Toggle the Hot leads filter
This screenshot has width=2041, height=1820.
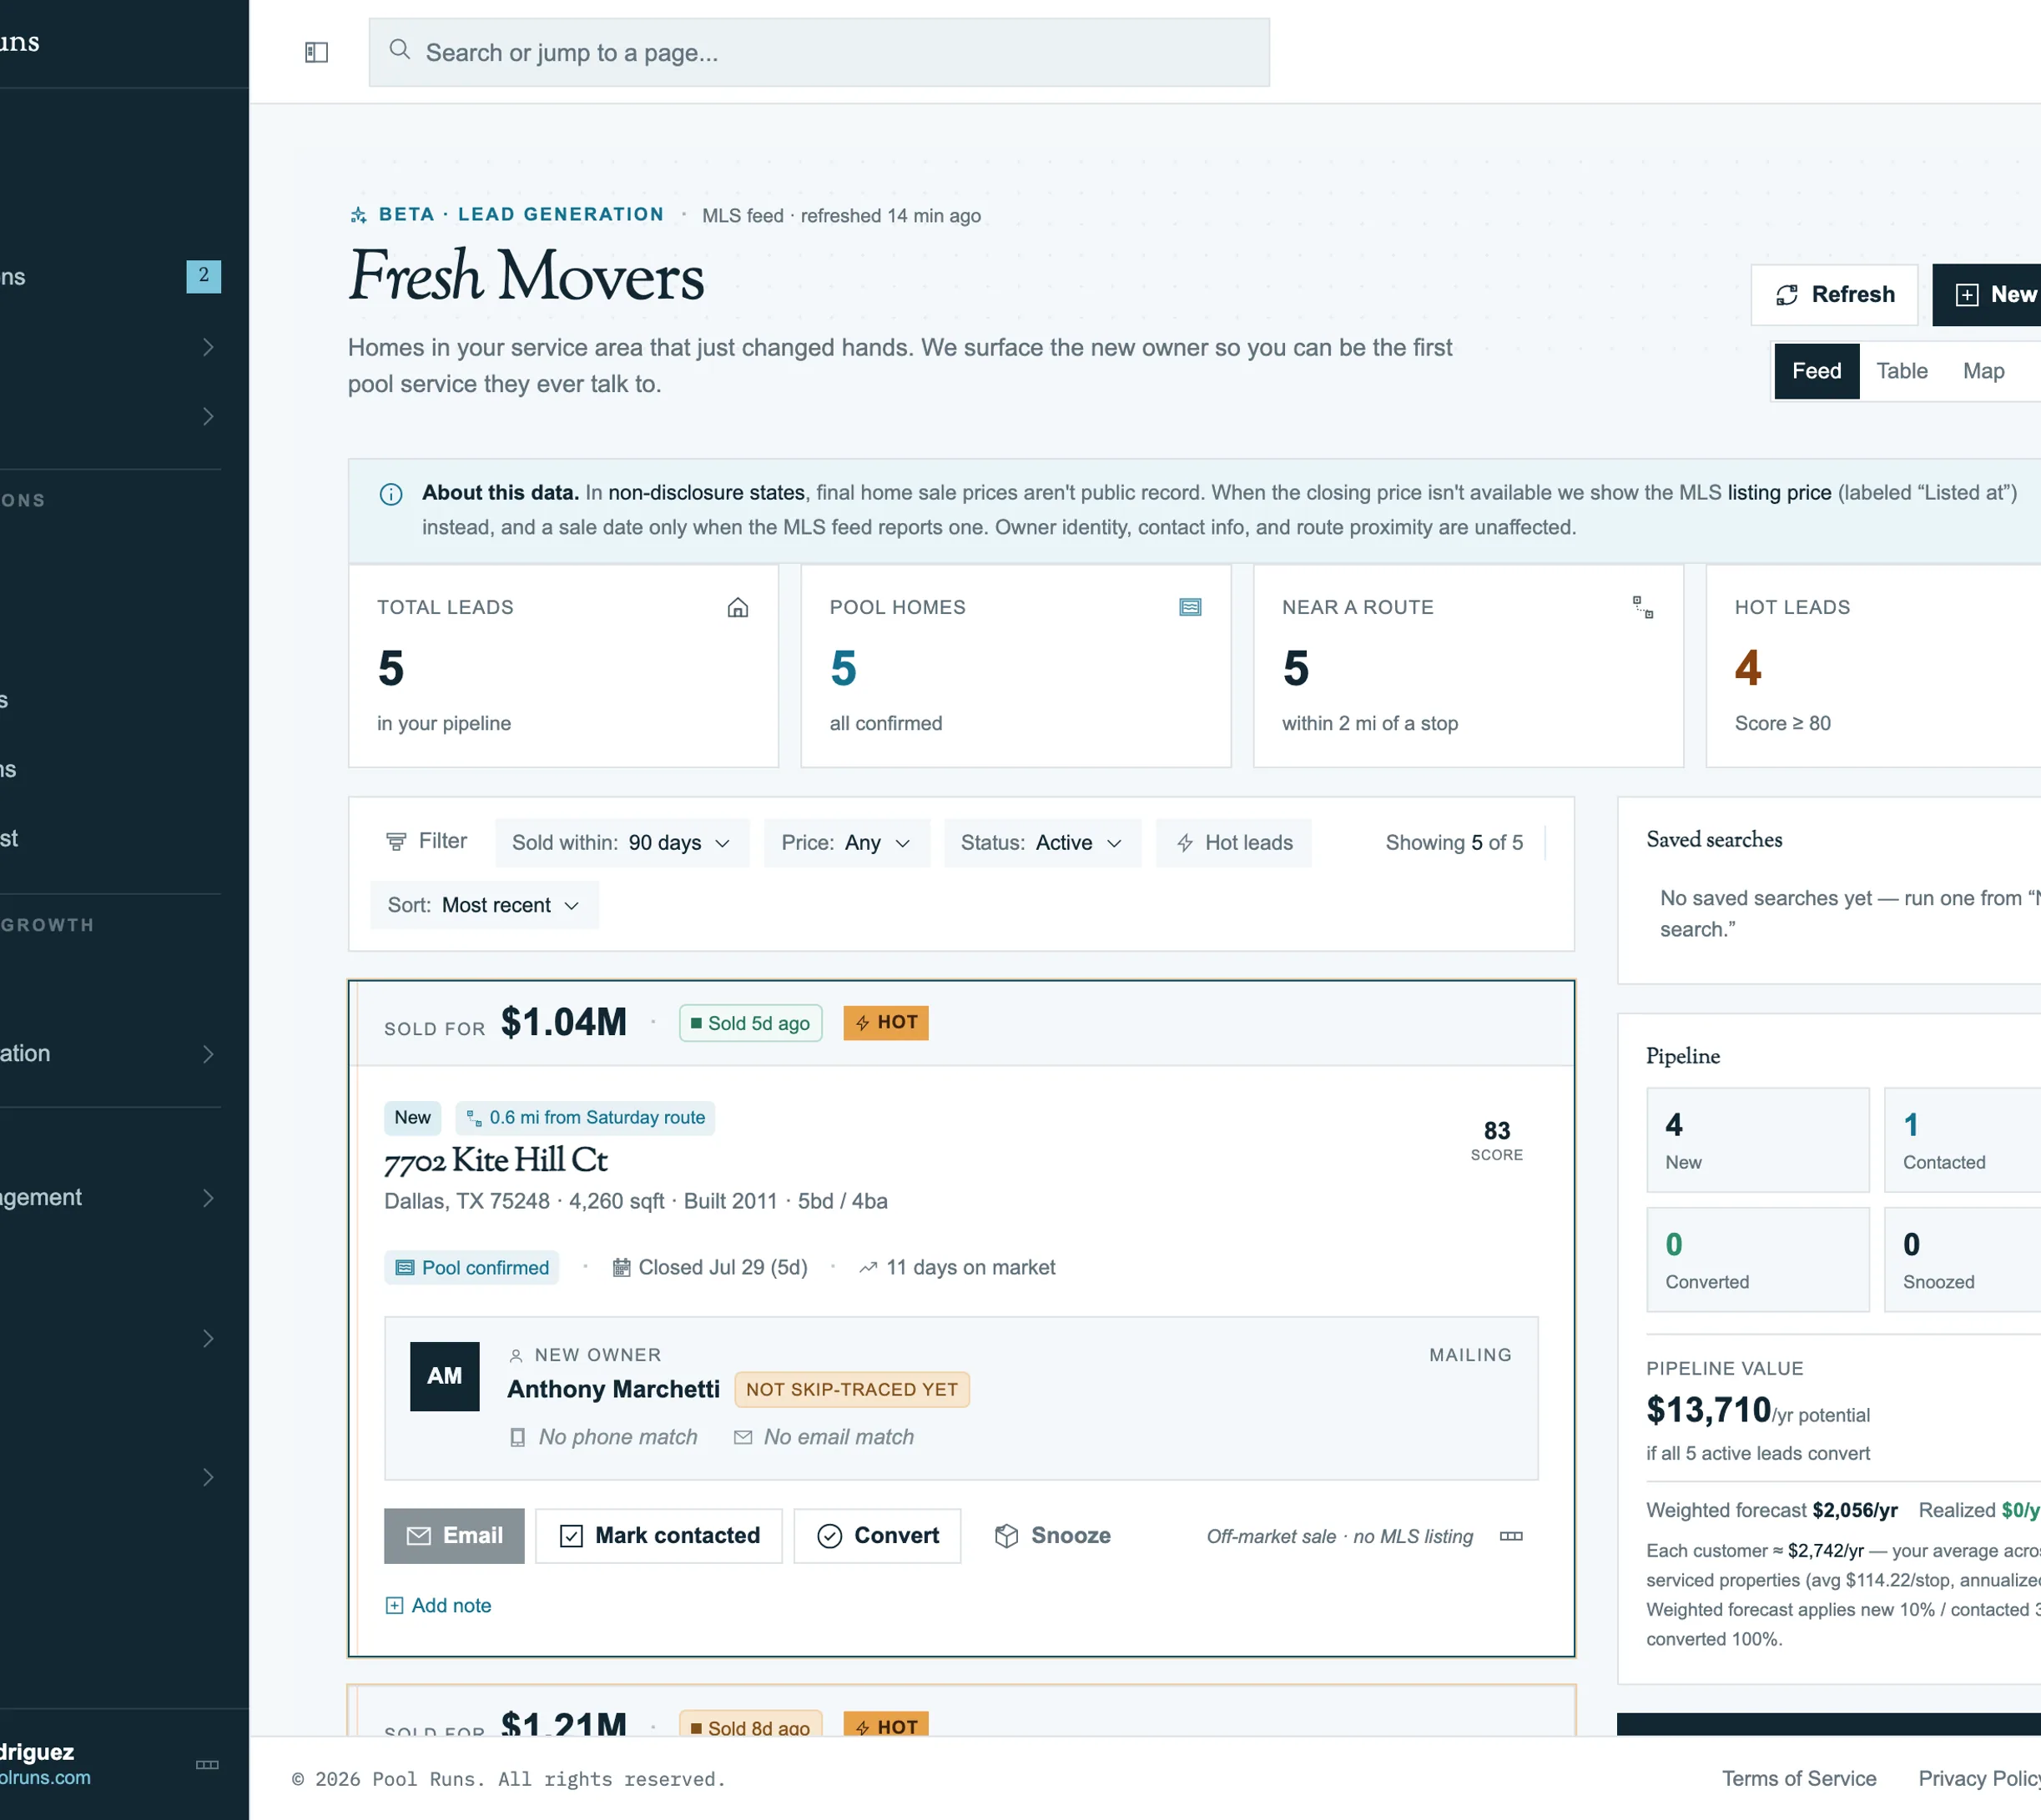(x=1233, y=842)
